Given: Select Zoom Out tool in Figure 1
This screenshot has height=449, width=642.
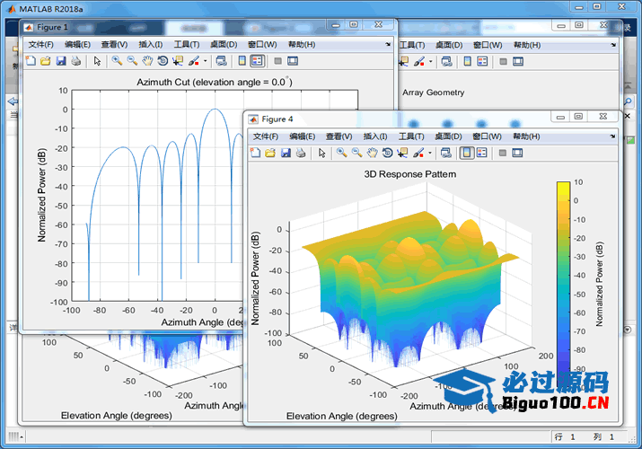Looking at the screenshot, I should (x=132, y=61).
